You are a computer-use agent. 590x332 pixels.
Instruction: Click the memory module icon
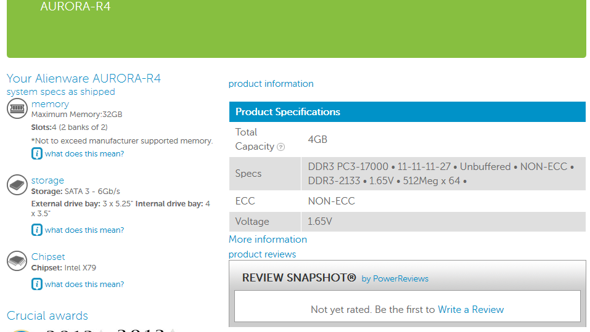17,108
